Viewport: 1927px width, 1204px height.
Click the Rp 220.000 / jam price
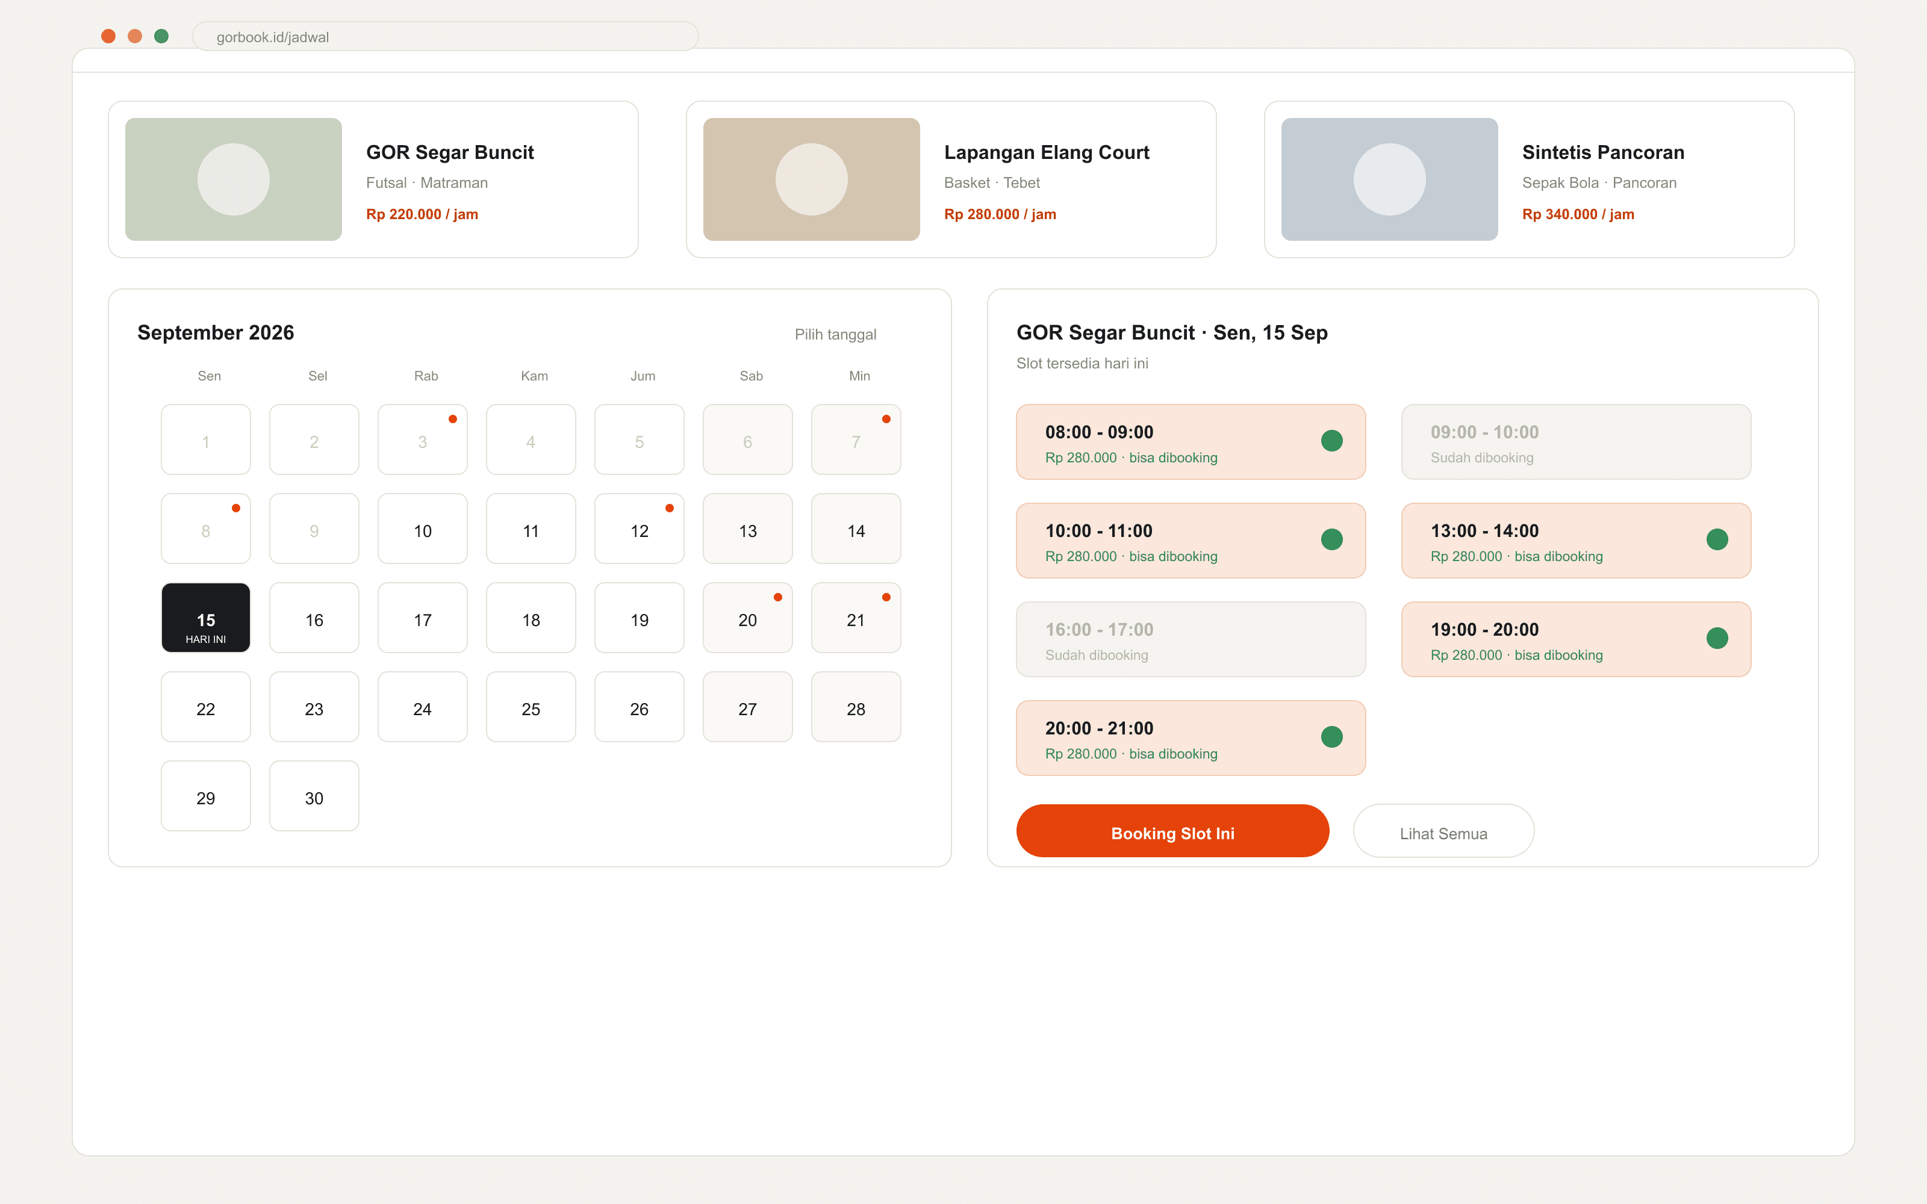tap(422, 214)
